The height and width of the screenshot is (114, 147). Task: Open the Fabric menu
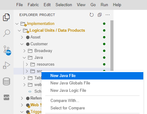[33, 5]
